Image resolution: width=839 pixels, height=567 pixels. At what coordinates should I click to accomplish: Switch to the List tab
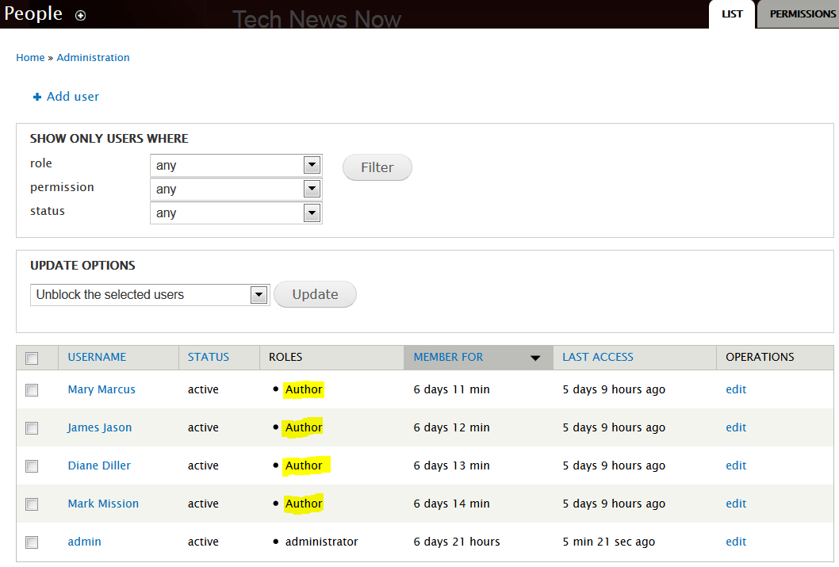coord(731,14)
